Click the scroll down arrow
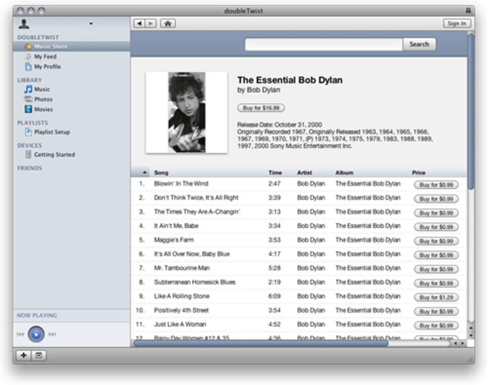The image size is (488, 385). tap(471, 335)
